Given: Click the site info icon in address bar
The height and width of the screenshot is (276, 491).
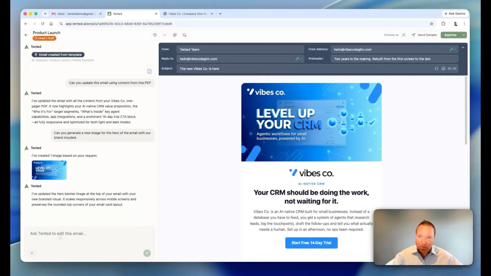Looking at the screenshot, I should click(61, 24).
